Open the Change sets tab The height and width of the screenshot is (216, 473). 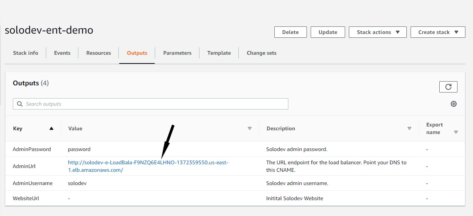coord(261,53)
